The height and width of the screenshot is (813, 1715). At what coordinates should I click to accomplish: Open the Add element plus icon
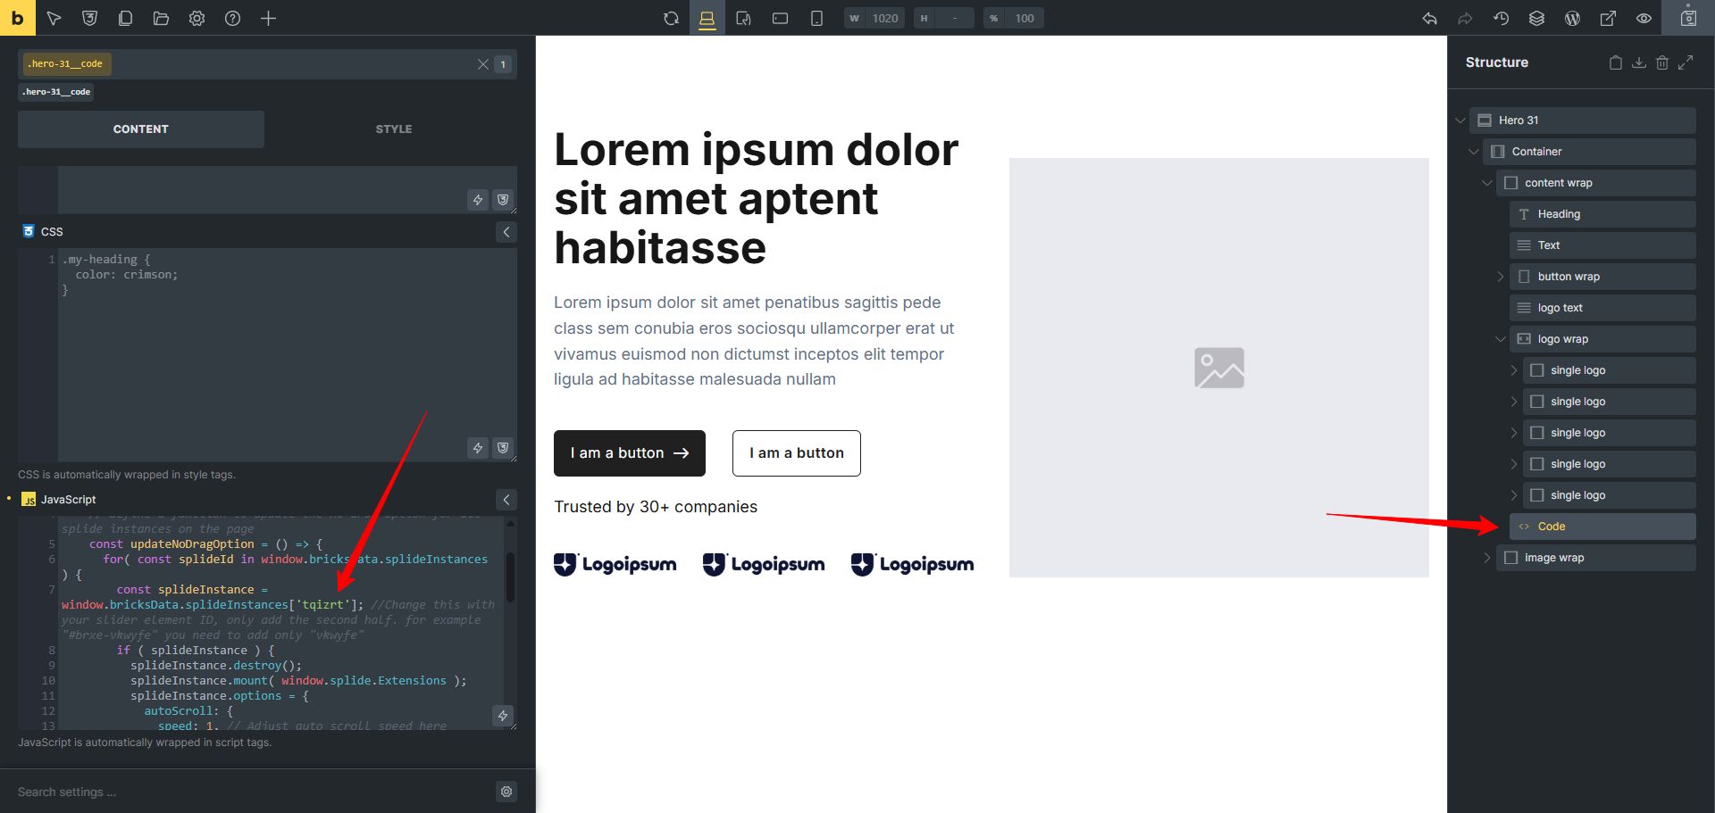[x=268, y=18]
